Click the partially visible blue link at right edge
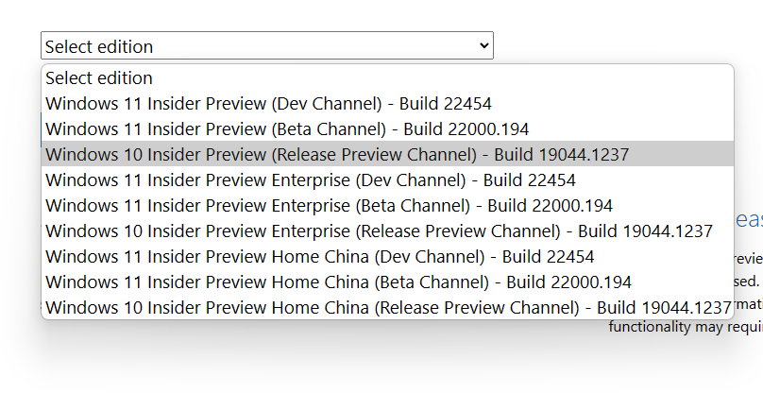 point(748,220)
